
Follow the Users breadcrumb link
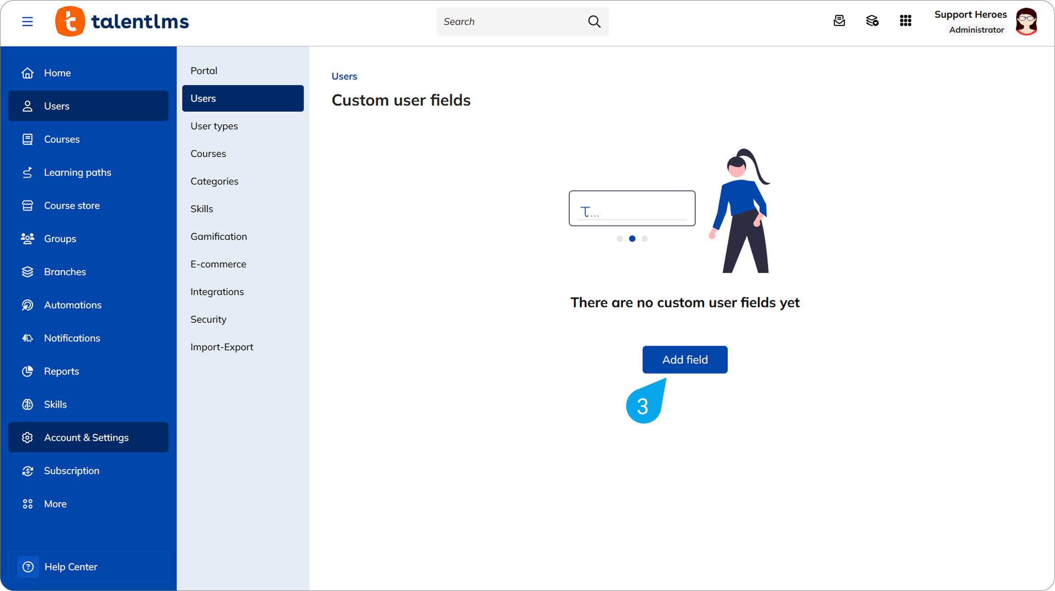344,76
